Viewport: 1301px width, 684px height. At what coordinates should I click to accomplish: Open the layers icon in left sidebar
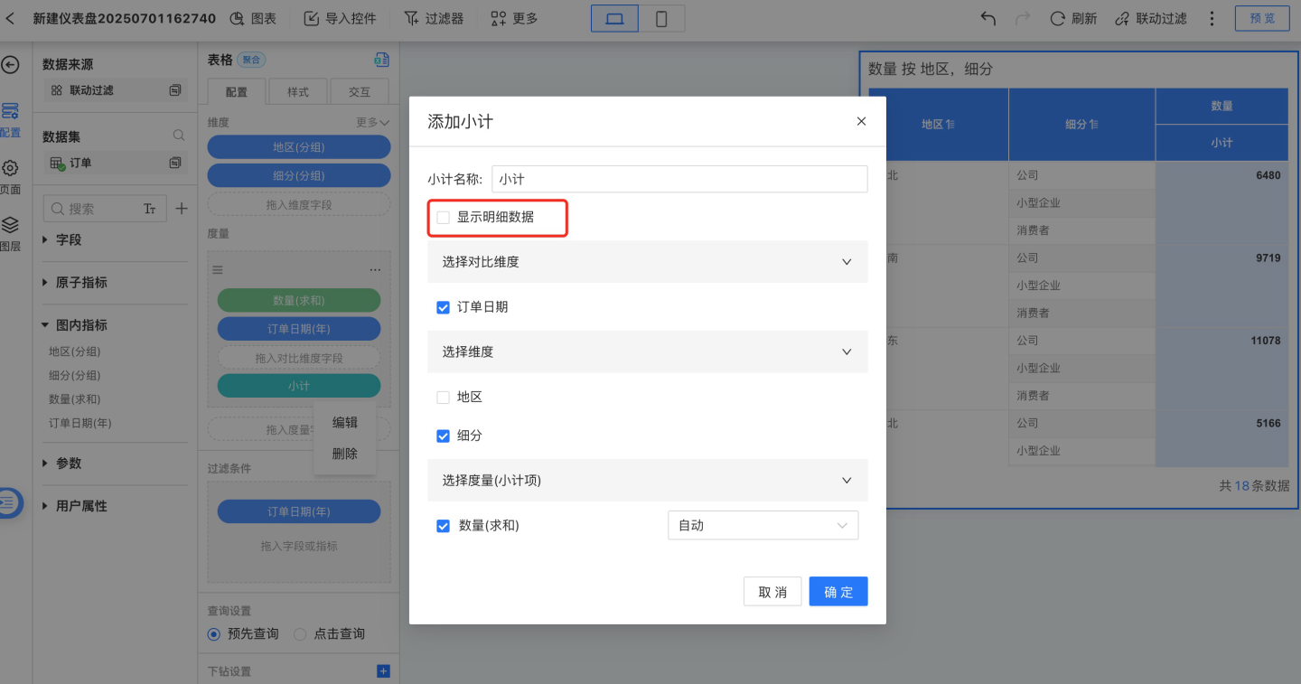[x=10, y=226]
